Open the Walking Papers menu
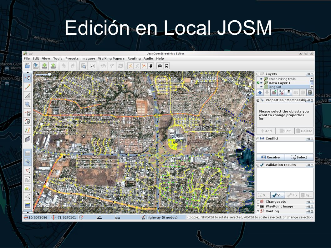The height and width of the screenshot is (248, 331). point(111,58)
